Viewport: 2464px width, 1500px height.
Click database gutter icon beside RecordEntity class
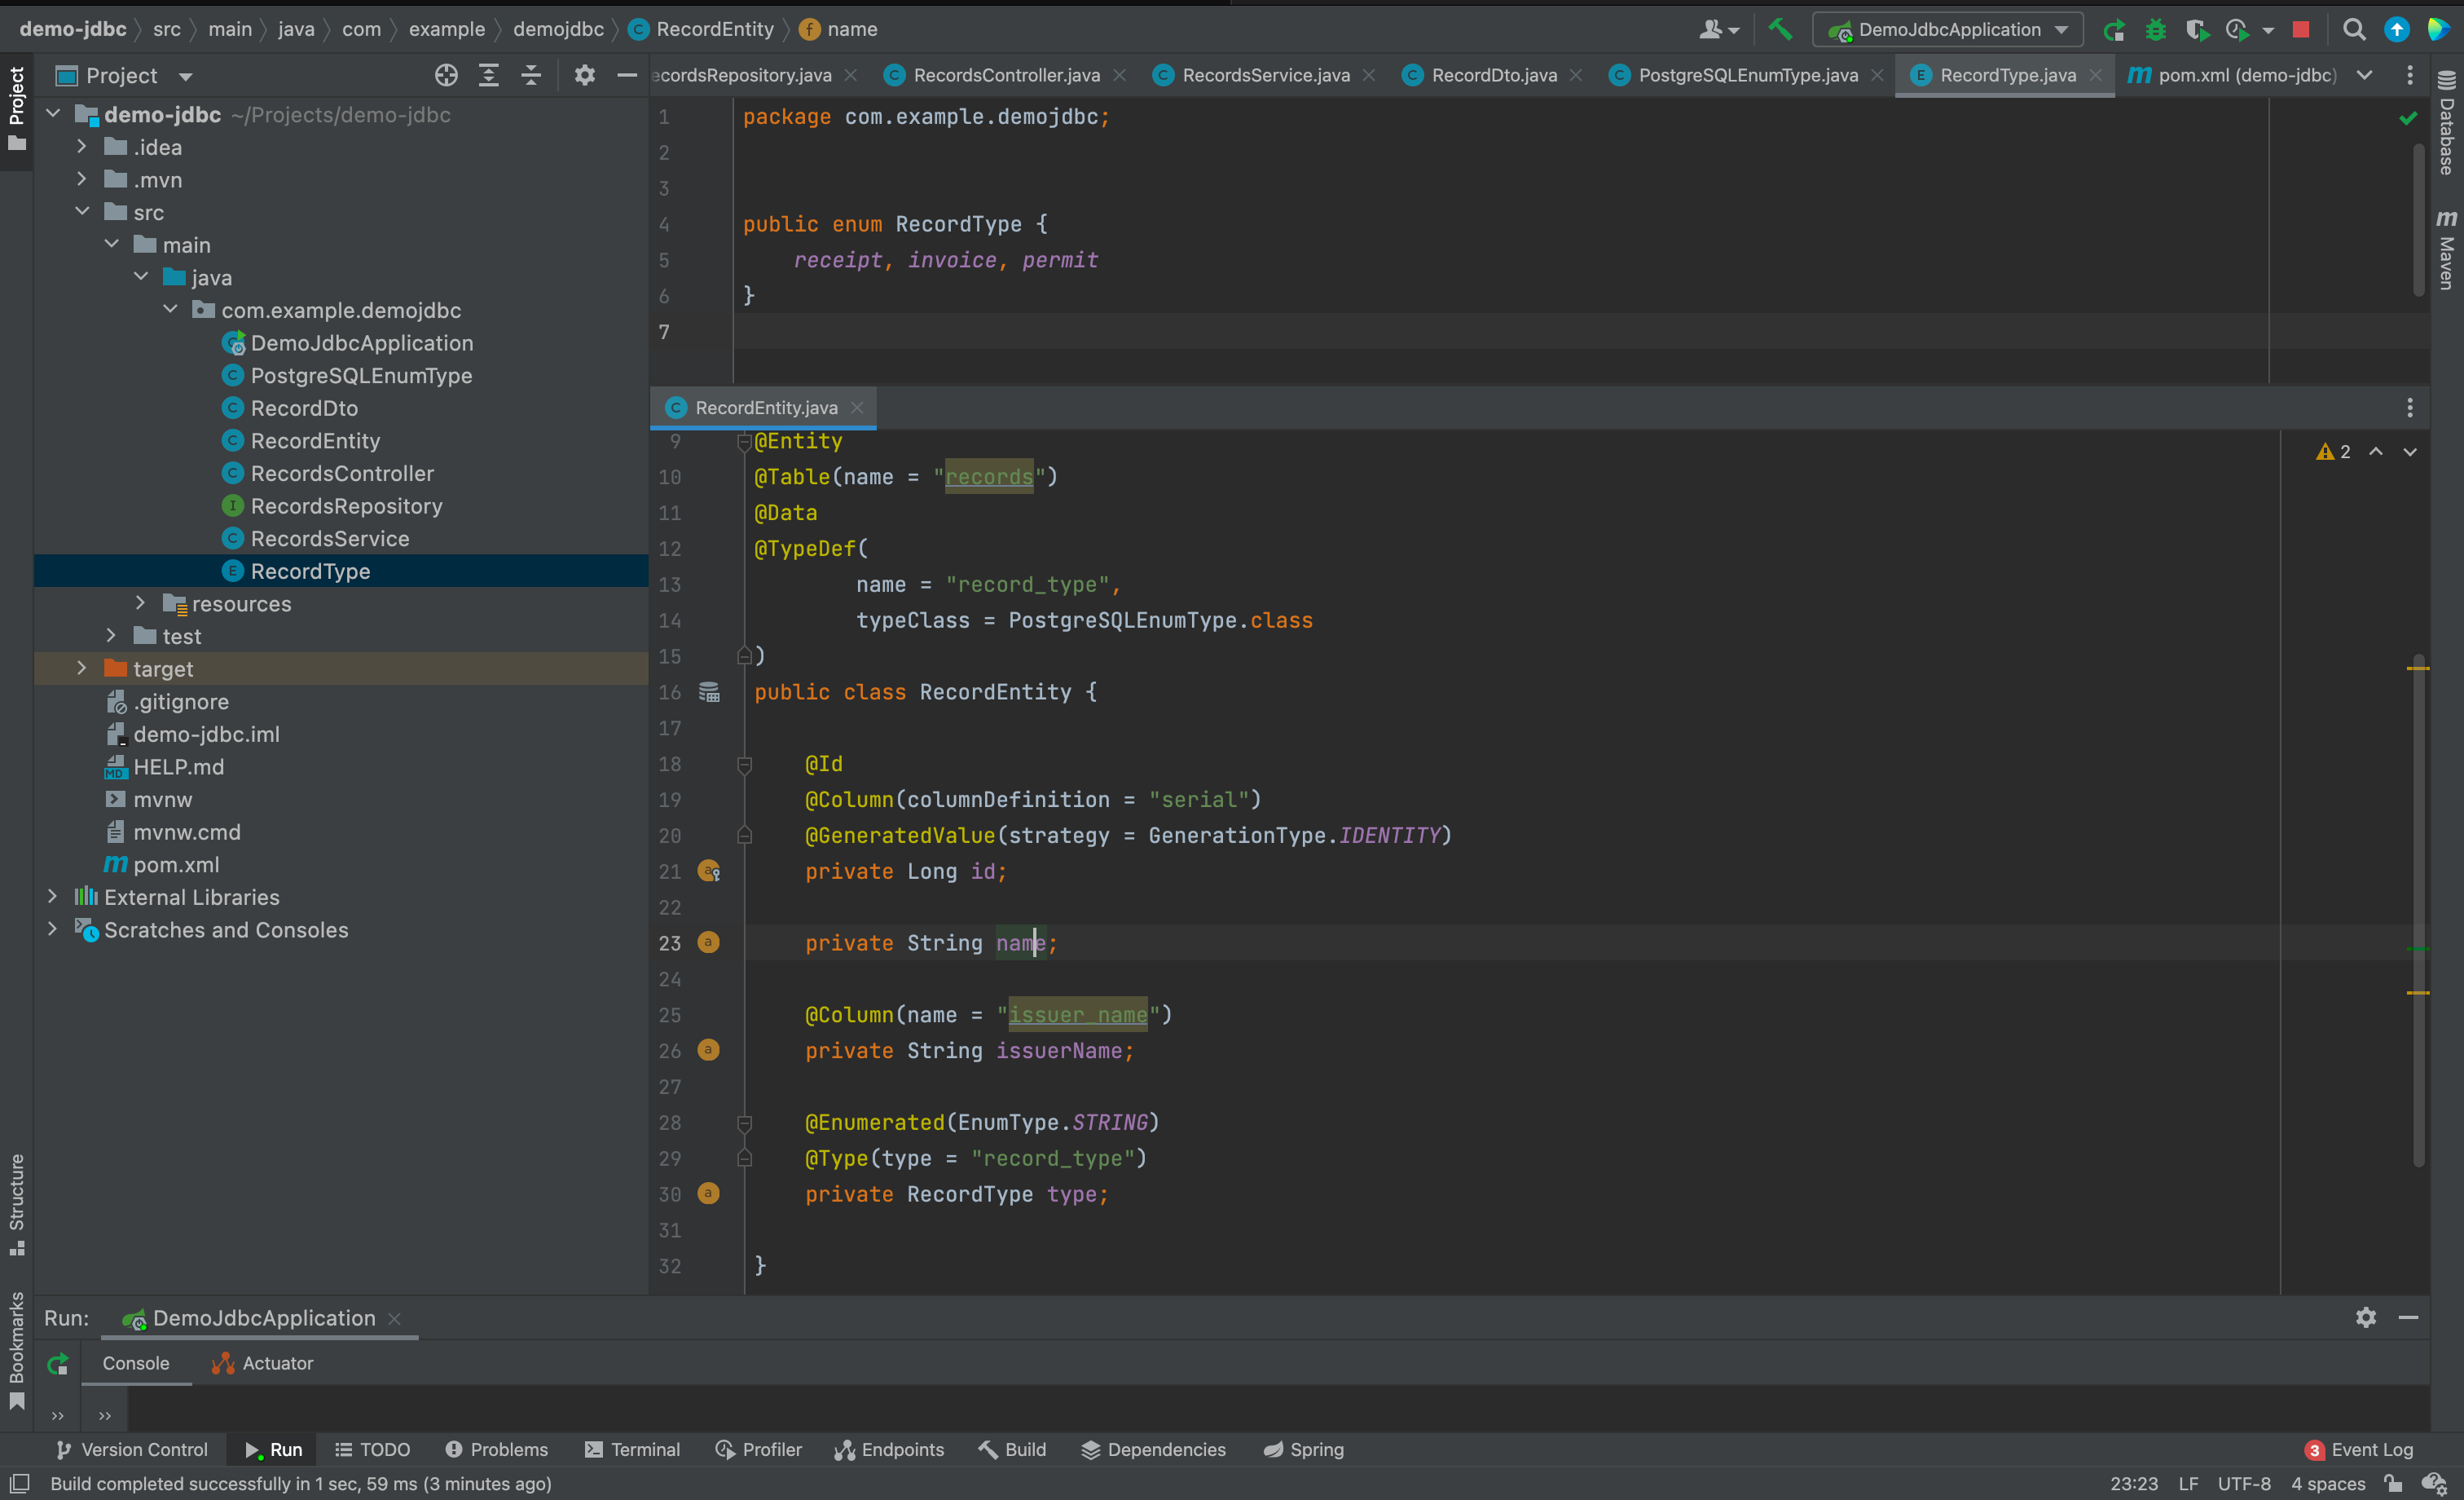[x=709, y=691]
